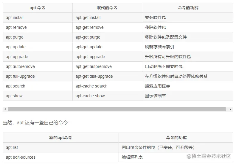Click the 'apt-get dist-upgrade' cell
236x164 pixels.
pyautogui.click(x=107, y=76)
